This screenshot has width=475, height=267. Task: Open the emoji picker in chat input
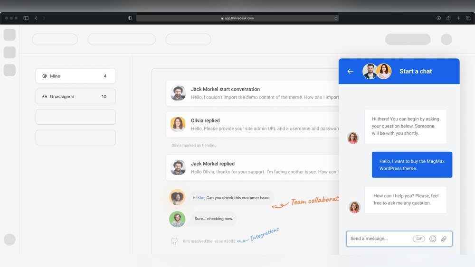[433, 239]
